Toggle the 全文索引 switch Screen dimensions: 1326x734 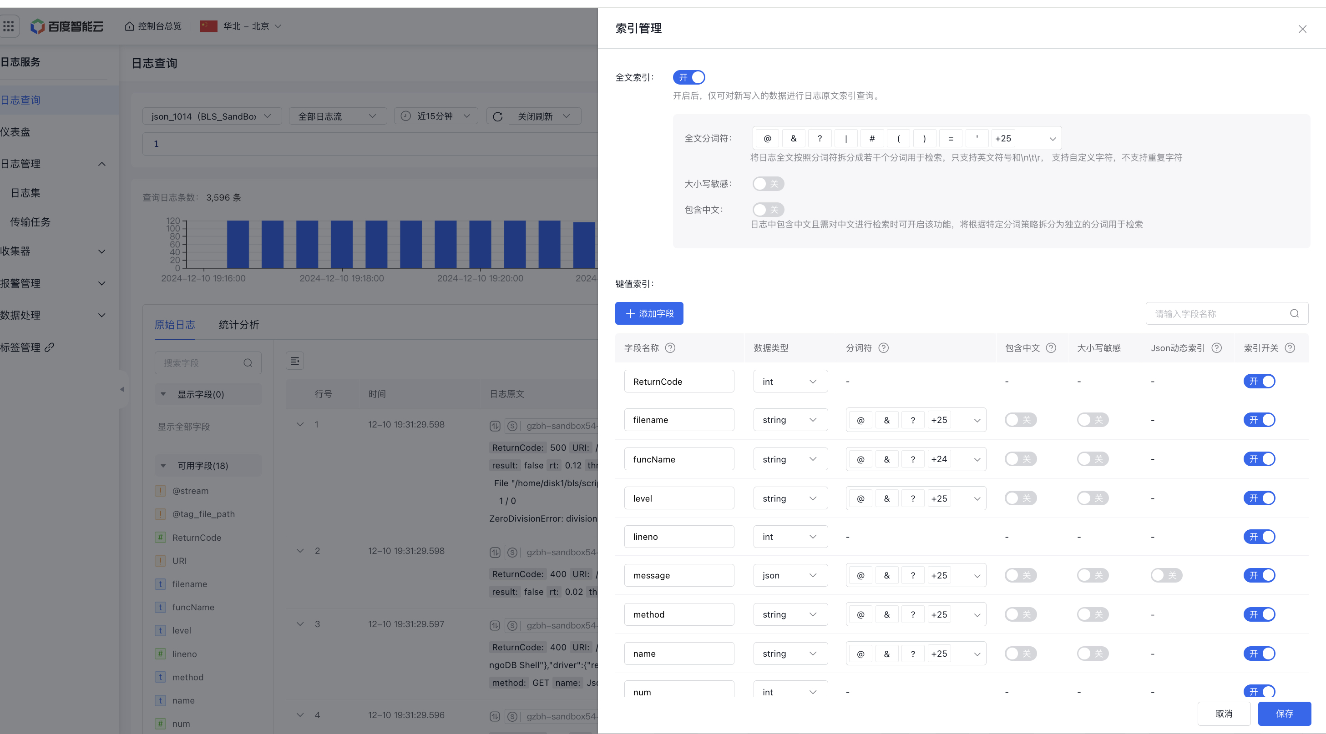[689, 77]
